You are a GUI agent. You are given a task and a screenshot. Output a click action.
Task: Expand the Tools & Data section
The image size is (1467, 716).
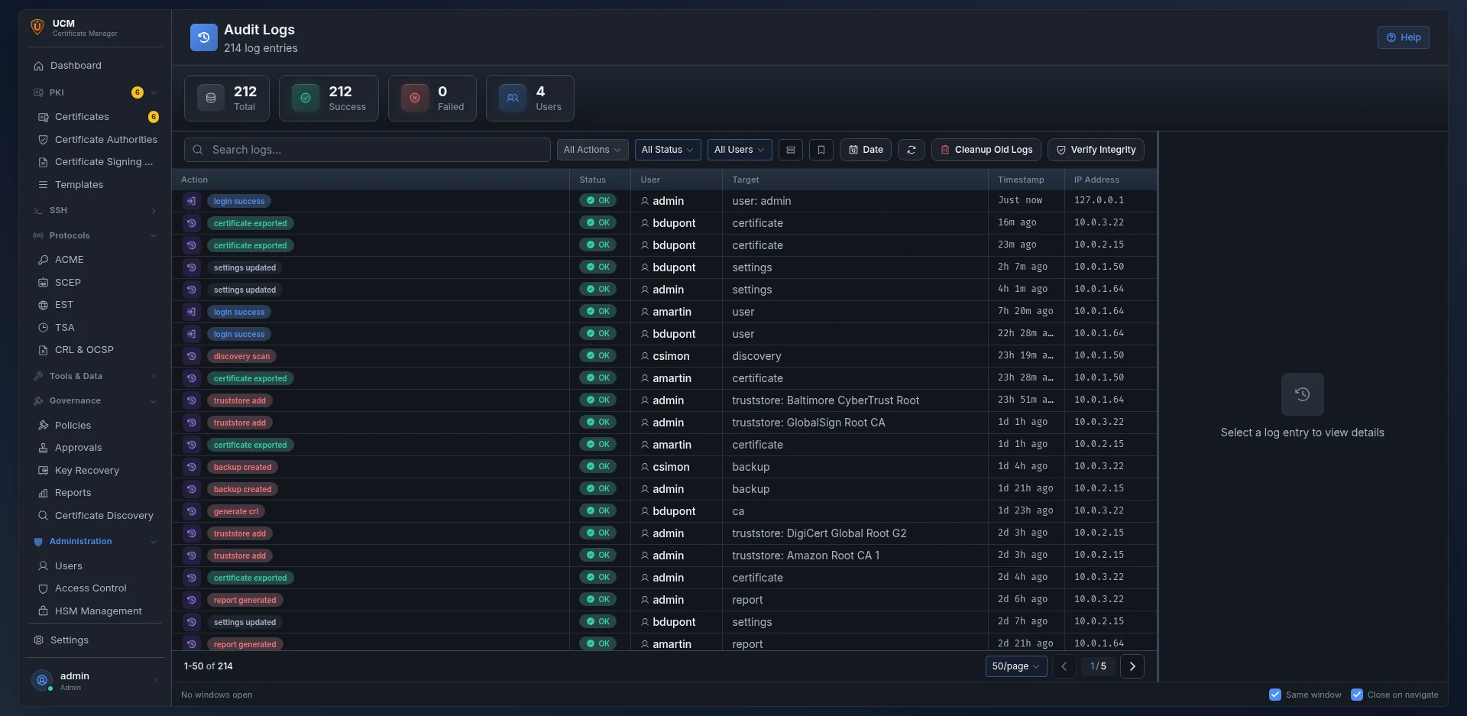[96, 376]
